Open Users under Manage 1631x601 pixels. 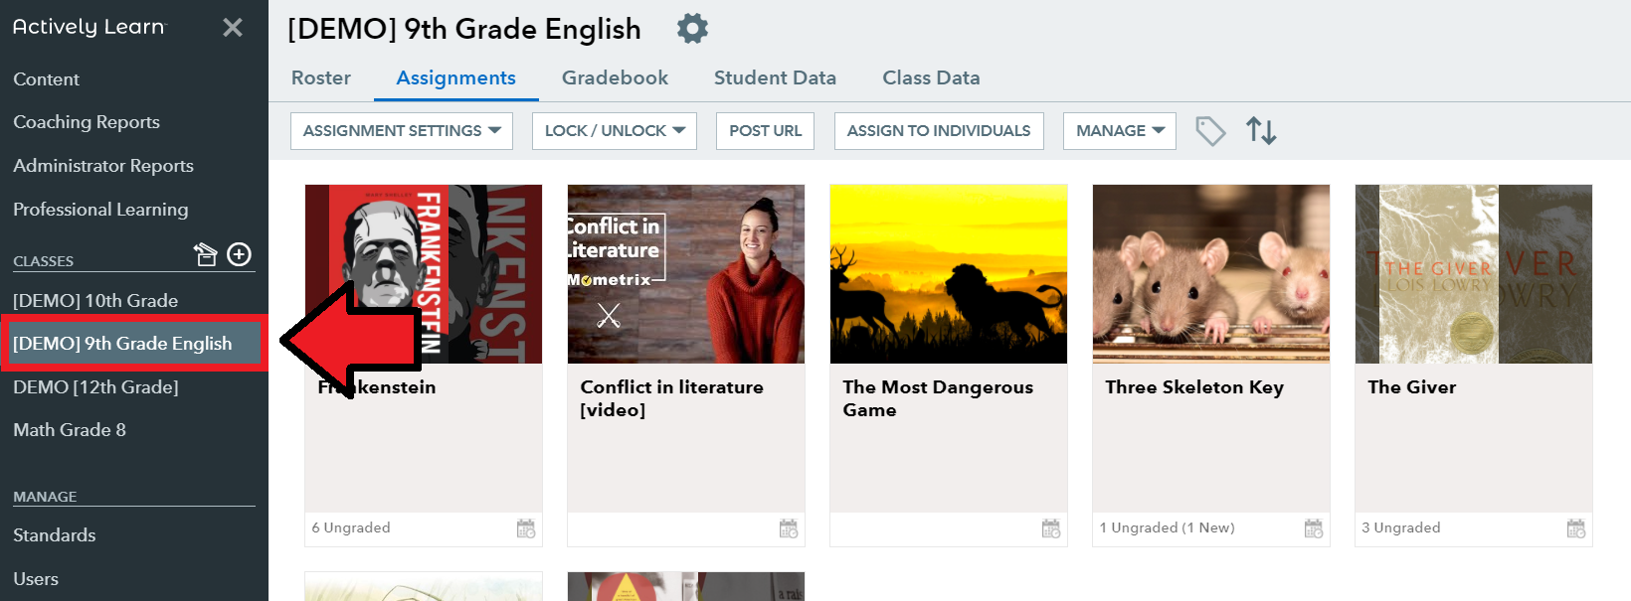coord(36,579)
